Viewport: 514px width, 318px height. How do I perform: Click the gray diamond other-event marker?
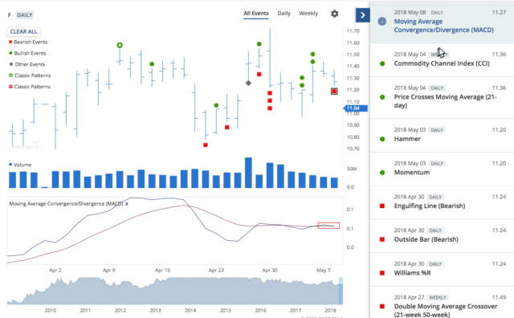(x=248, y=84)
